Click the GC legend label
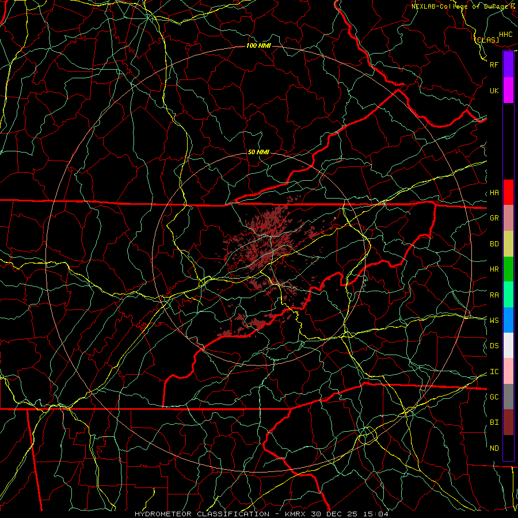This screenshot has width=518, height=518. click(x=494, y=397)
